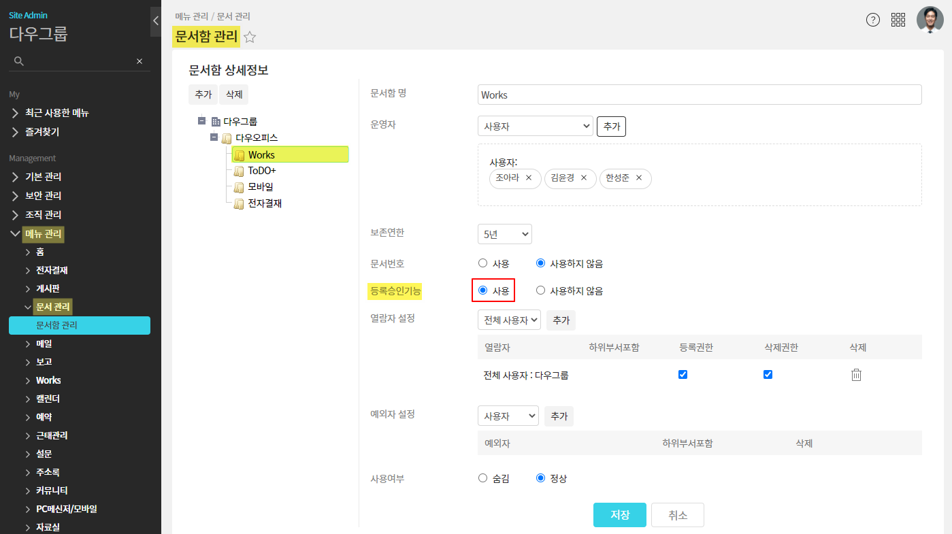This screenshot has width=952, height=534.
Task: Remove 조아라 from operator list
Action: pos(529,178)
